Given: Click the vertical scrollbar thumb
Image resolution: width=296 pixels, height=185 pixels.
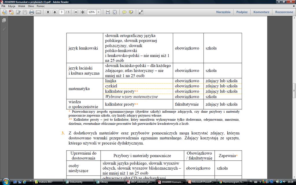Looking at the screenshot, I should pos(294,90).
